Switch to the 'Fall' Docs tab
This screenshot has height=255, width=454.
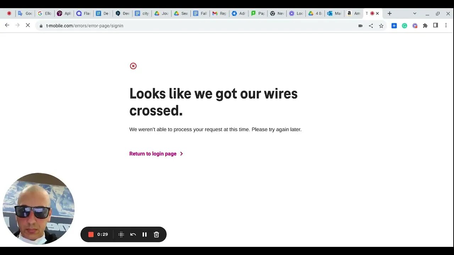point(200,13)
